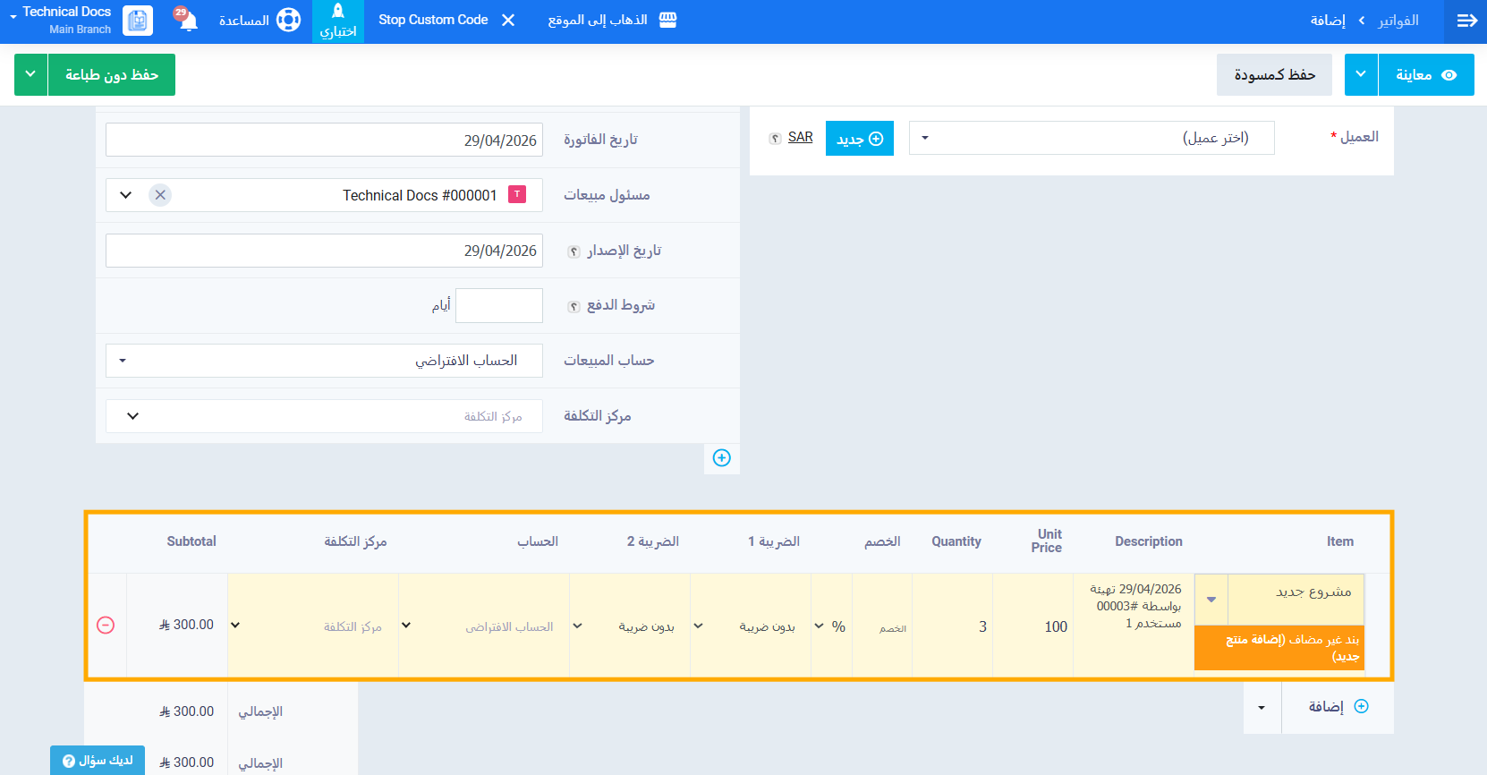Click the payment terms help question icon
The width and height of the screenshot is (1487, 775).
click(574, 307)
